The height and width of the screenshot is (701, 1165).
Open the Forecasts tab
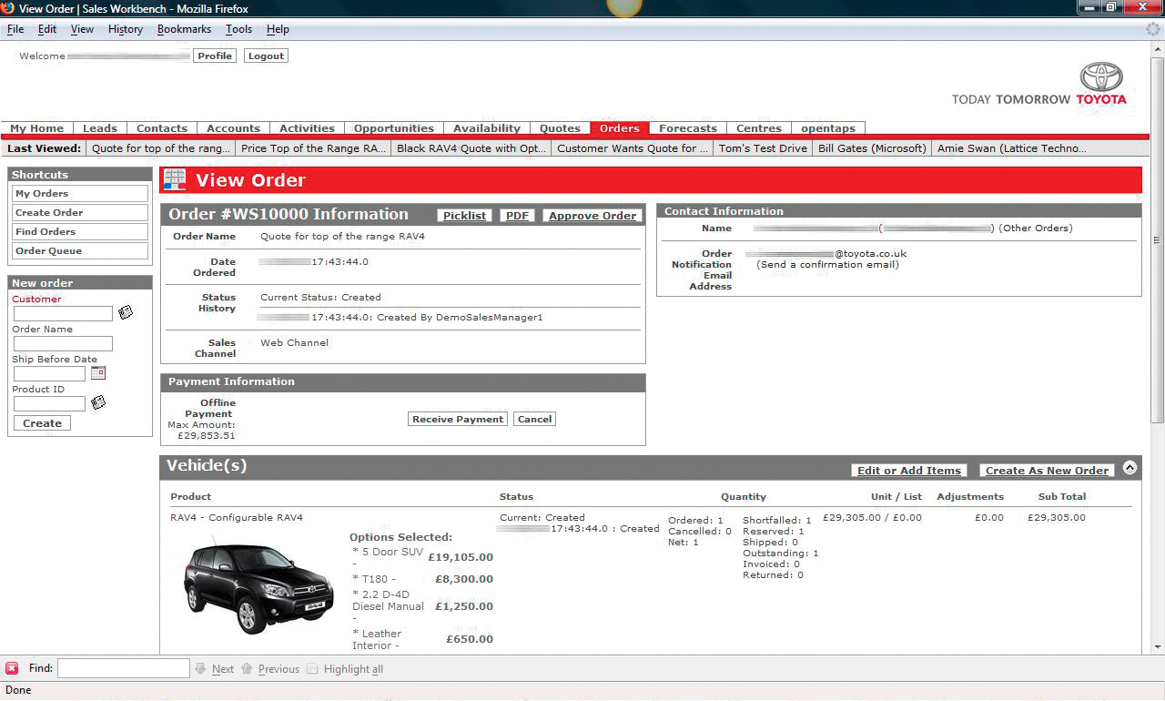click(x=687, y=128)
